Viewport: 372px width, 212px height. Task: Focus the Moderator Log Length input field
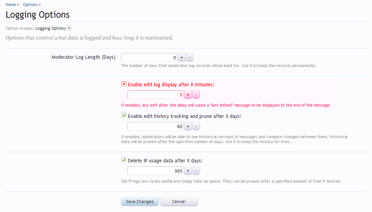[x=149, y=58]
